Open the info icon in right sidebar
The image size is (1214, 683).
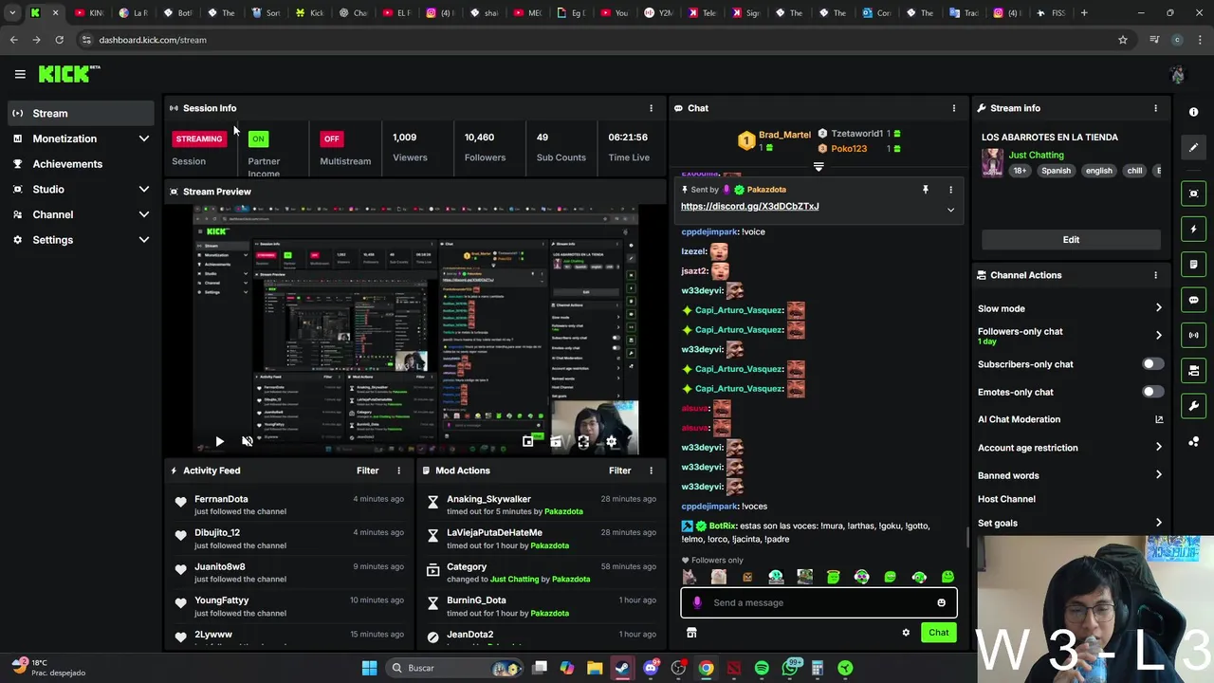tap(1193, 112)
